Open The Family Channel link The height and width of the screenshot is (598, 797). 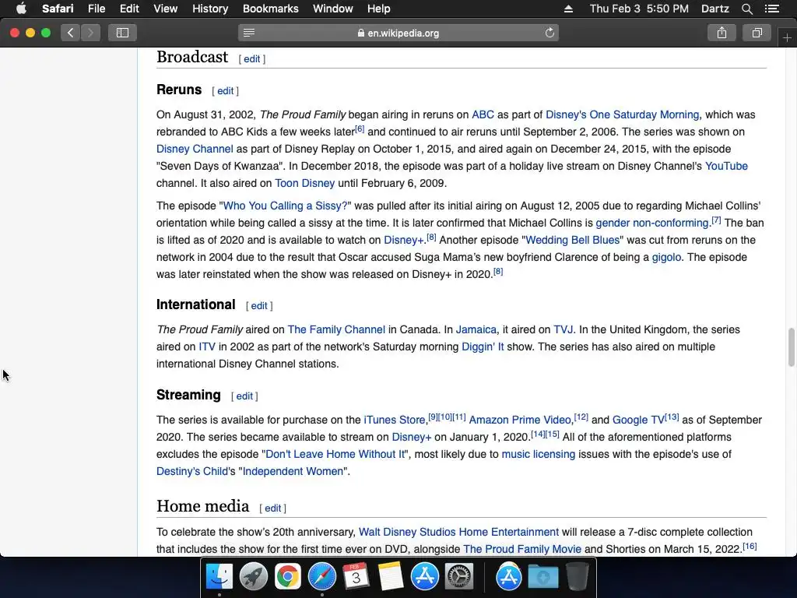[336, 330]
